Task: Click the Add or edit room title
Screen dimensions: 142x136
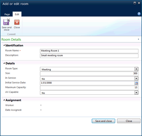Action: (x=15, y=4)
